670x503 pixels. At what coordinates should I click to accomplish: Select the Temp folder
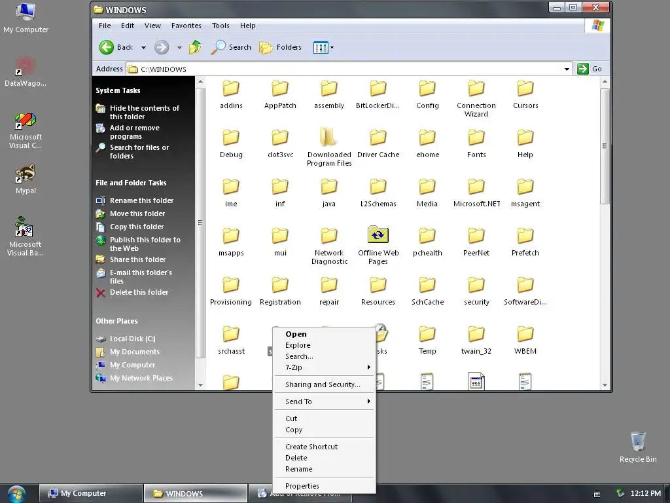pos(427,341)
